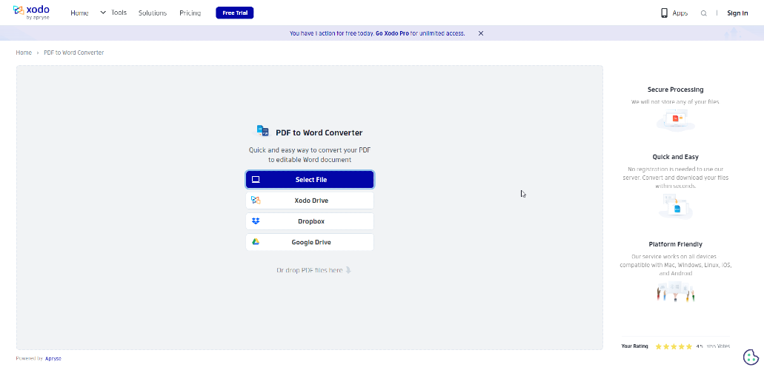Open the search magnifier icon
The image size is (764, 370).
(x=703, y=13)
